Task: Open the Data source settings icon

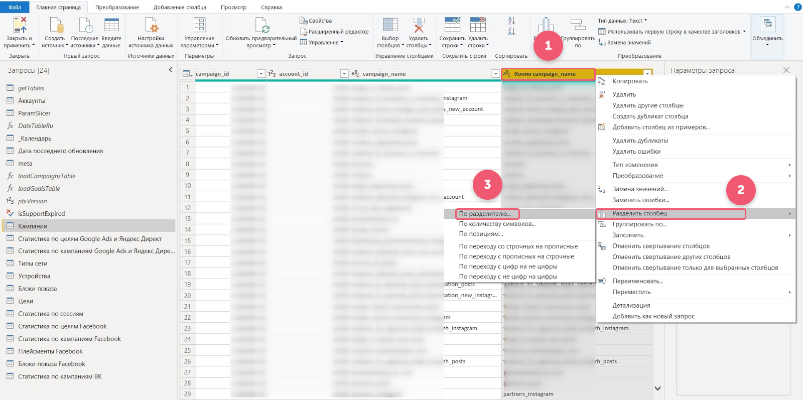Action: point(151,26)
